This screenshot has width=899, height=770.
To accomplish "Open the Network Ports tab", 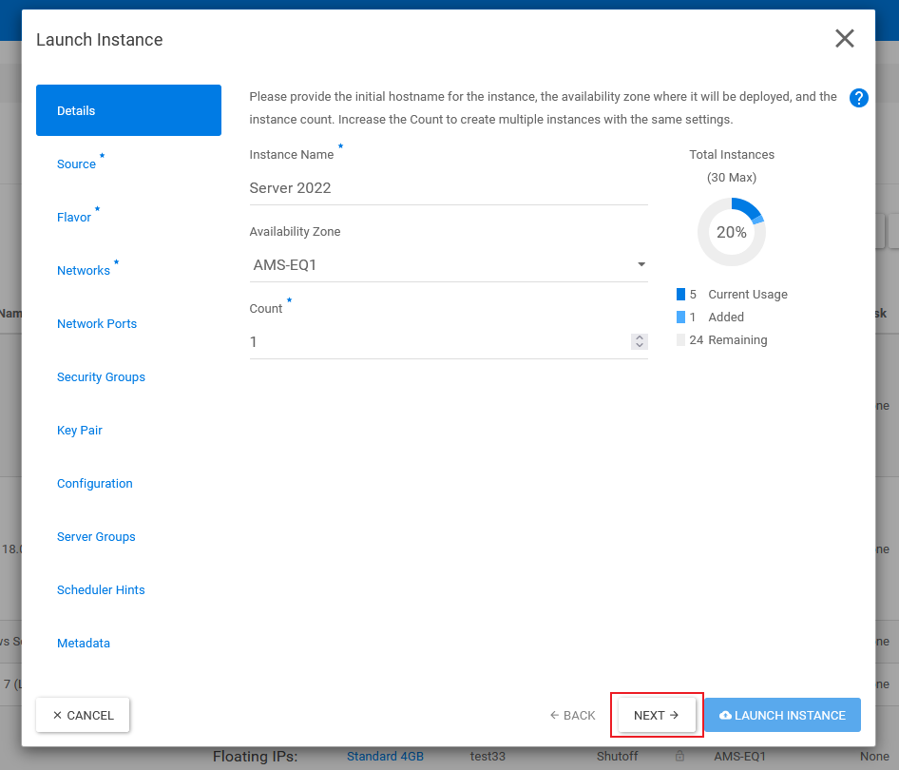I will (x=97, y=324).
